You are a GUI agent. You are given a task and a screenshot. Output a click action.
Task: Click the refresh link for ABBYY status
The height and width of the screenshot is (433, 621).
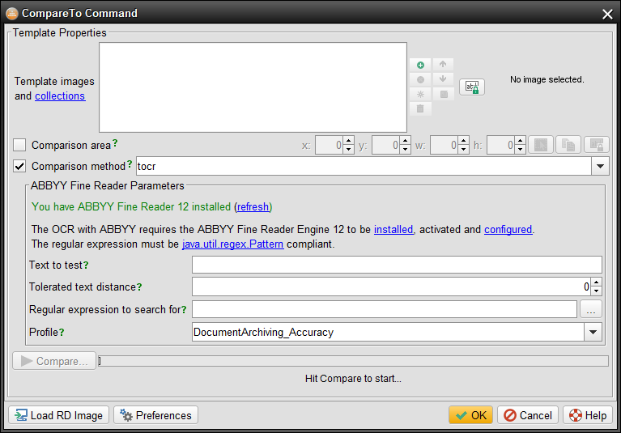point(253,206)
